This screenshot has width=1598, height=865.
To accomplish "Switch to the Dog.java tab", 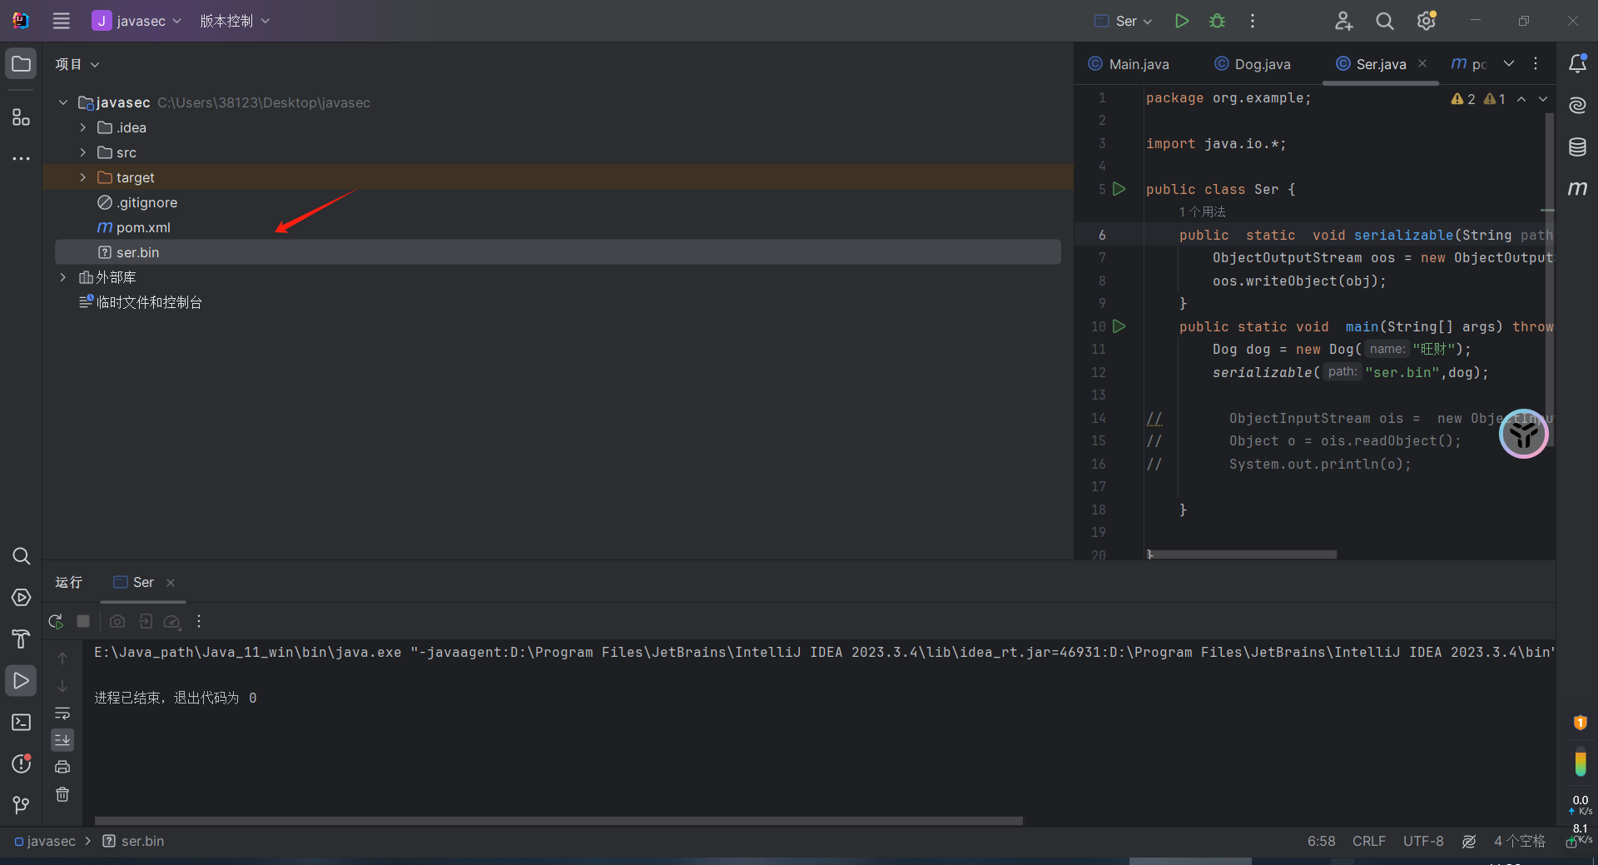I will 1262,64.
